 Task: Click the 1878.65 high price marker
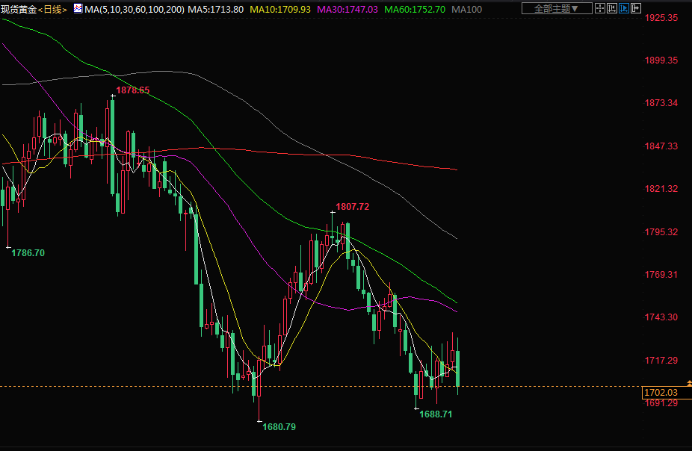tap(132, 90)
